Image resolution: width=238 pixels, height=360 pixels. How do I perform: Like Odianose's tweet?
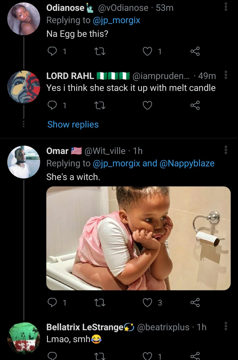click(148, 51)
